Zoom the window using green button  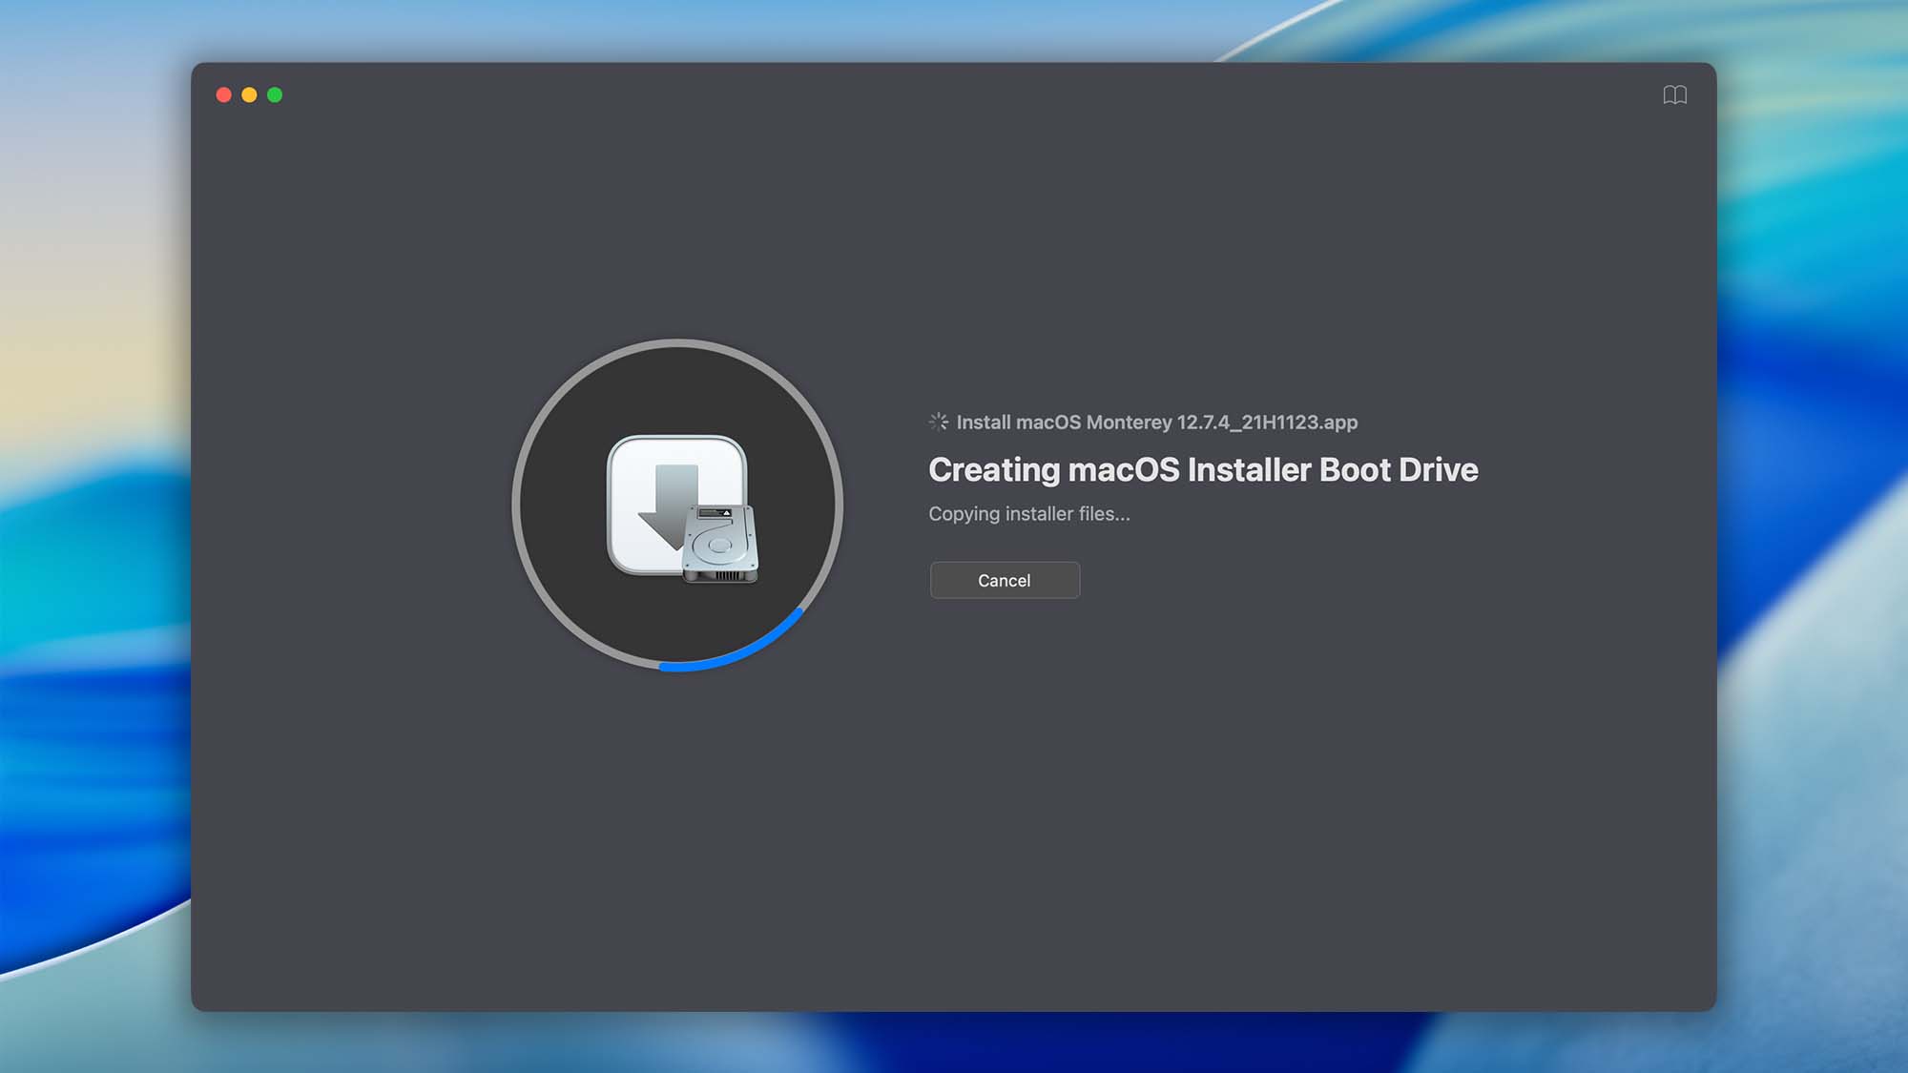pyautogui.click(x=275, y=94)
